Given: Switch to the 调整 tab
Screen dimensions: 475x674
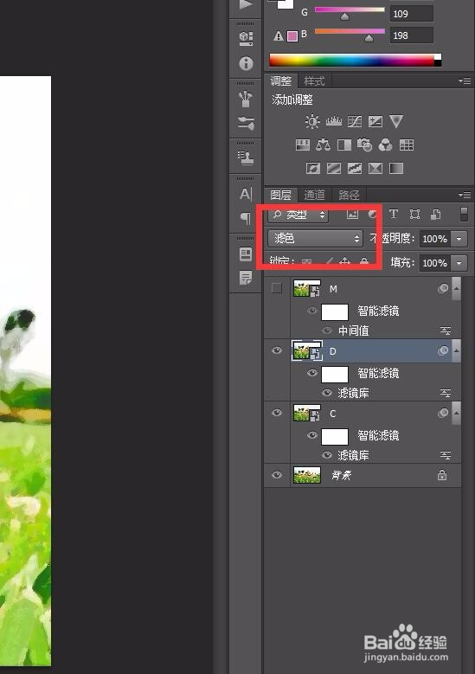Looking at the screenshot, I should pyautogui.click(x=281, y=80).
